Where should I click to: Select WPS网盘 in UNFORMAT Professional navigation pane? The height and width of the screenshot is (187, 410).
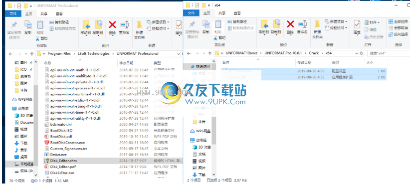click(22, 99)
